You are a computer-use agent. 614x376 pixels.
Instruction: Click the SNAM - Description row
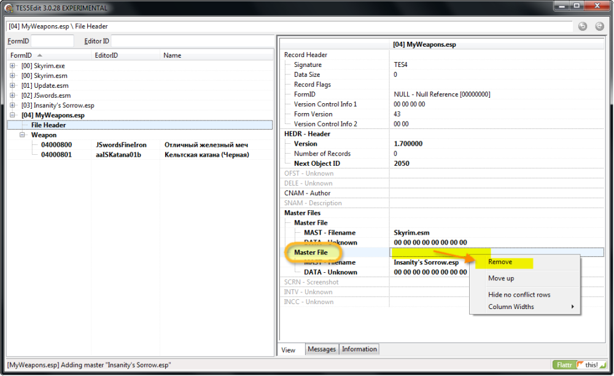pos(442,203)
